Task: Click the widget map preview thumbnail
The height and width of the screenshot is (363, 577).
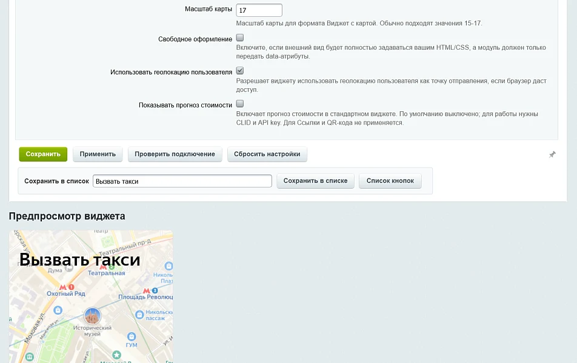Action: point(91,296)
